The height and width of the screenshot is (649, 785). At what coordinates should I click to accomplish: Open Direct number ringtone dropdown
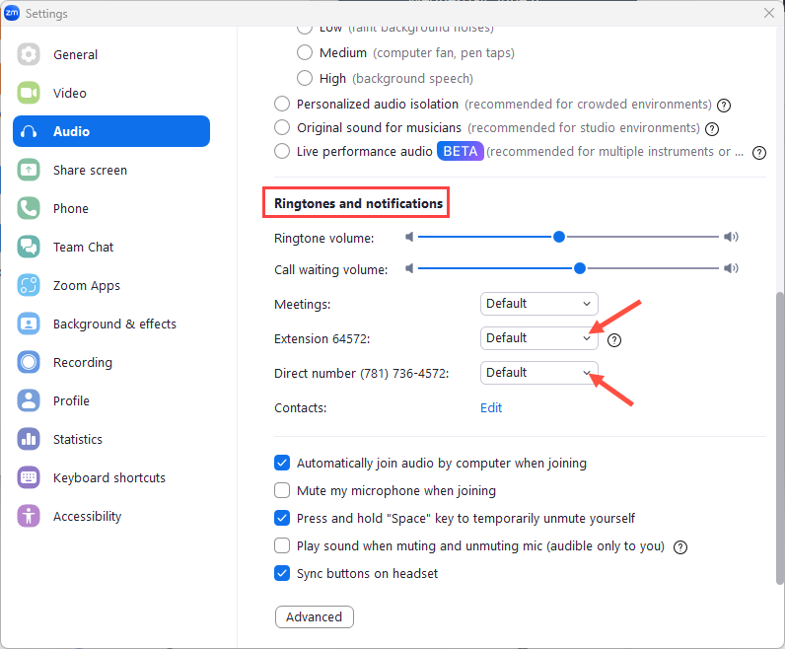[x=538, y=373]
